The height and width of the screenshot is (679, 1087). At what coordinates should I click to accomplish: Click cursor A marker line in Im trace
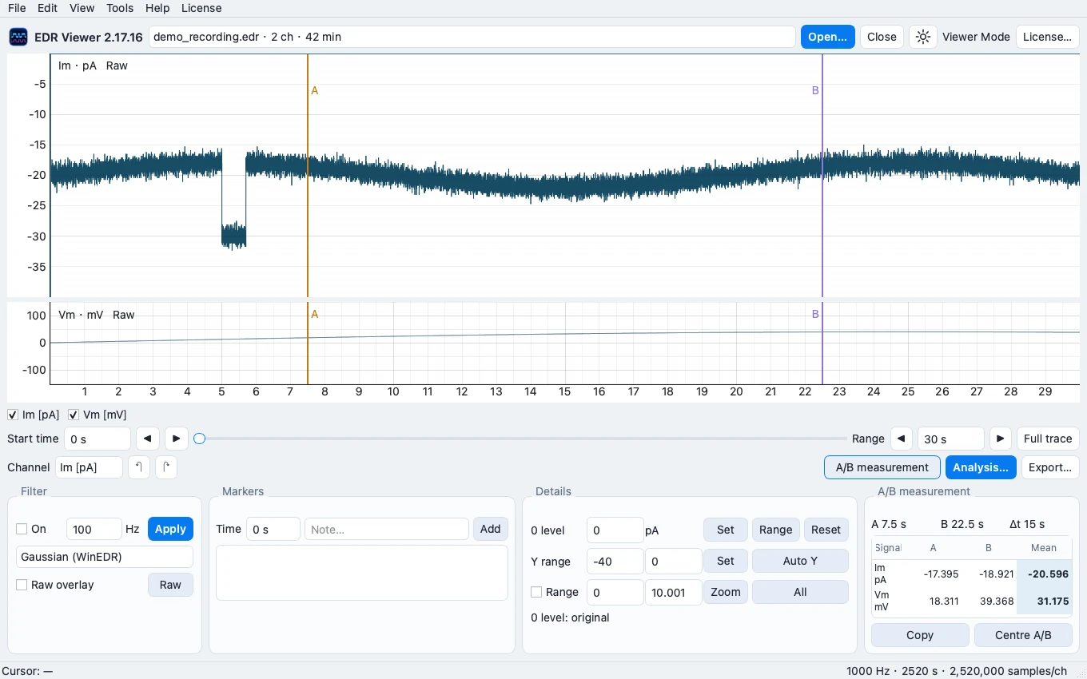tap(308, 176)
